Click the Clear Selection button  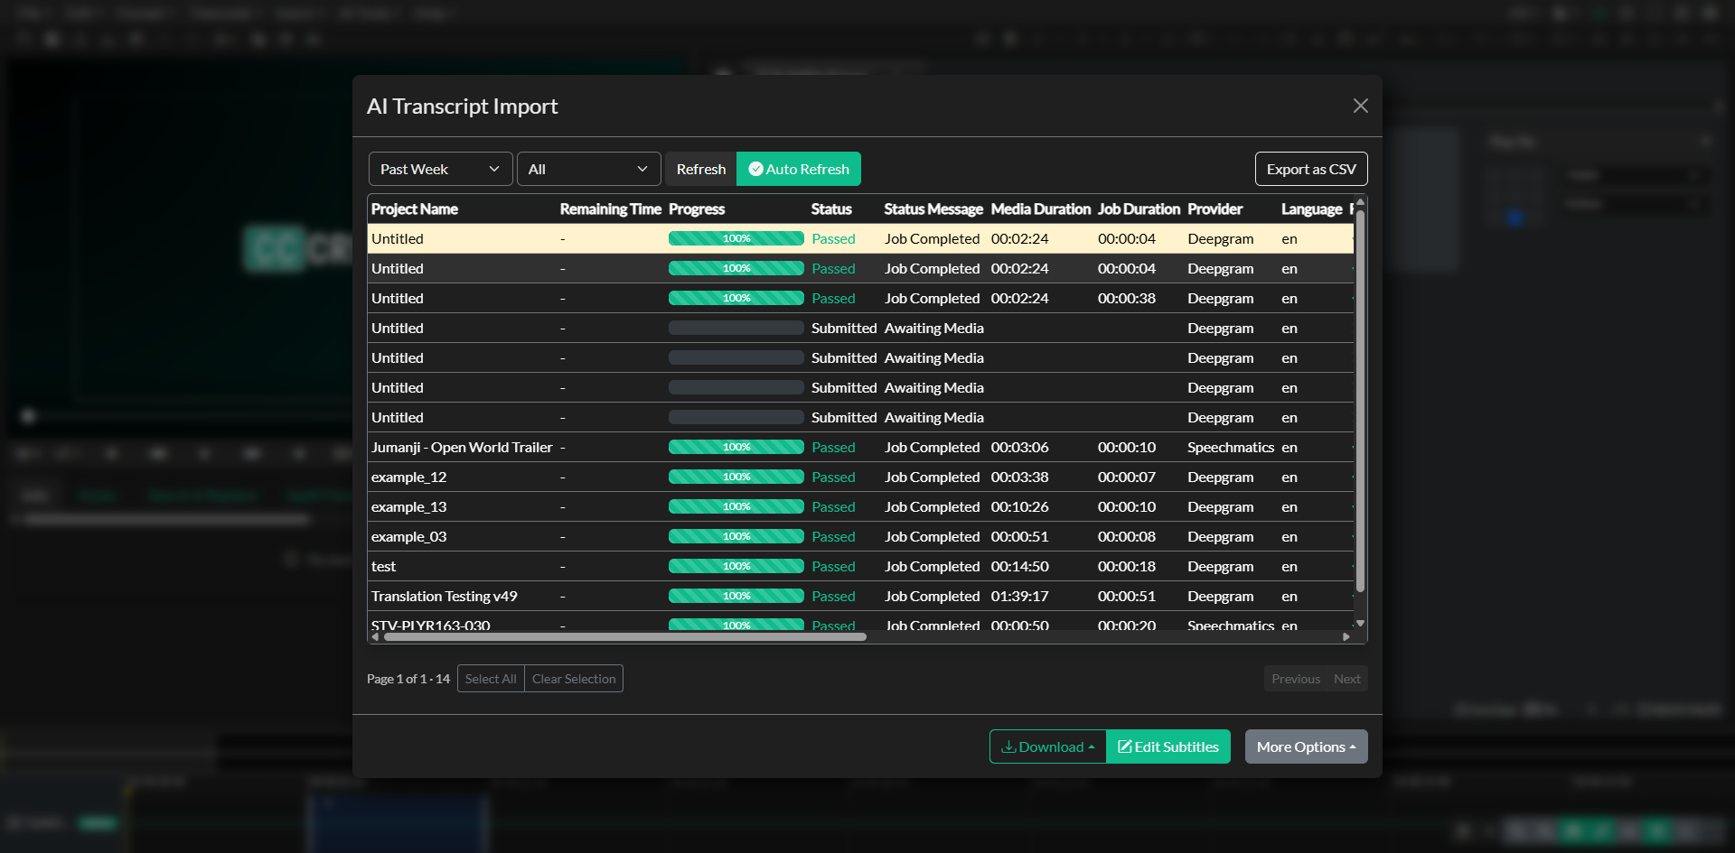click(x=574, y=679)
